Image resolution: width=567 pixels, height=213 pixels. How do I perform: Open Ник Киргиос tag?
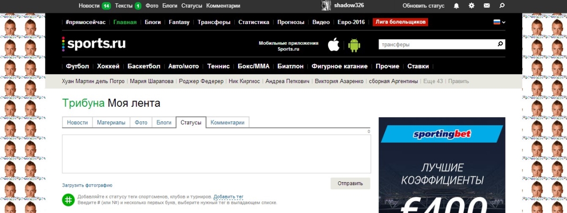pyautogui.click(x=244, y=81)
